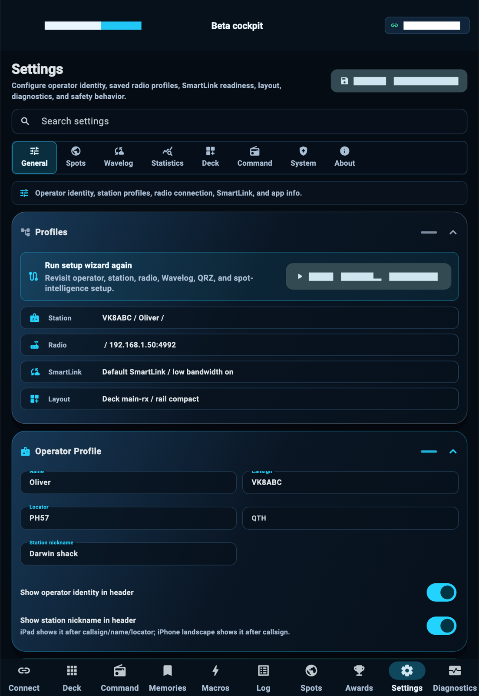Screen dimensions: 479x696
Task: Open the System settings tab
Action: pyautogui.click(x=303, y=157)
